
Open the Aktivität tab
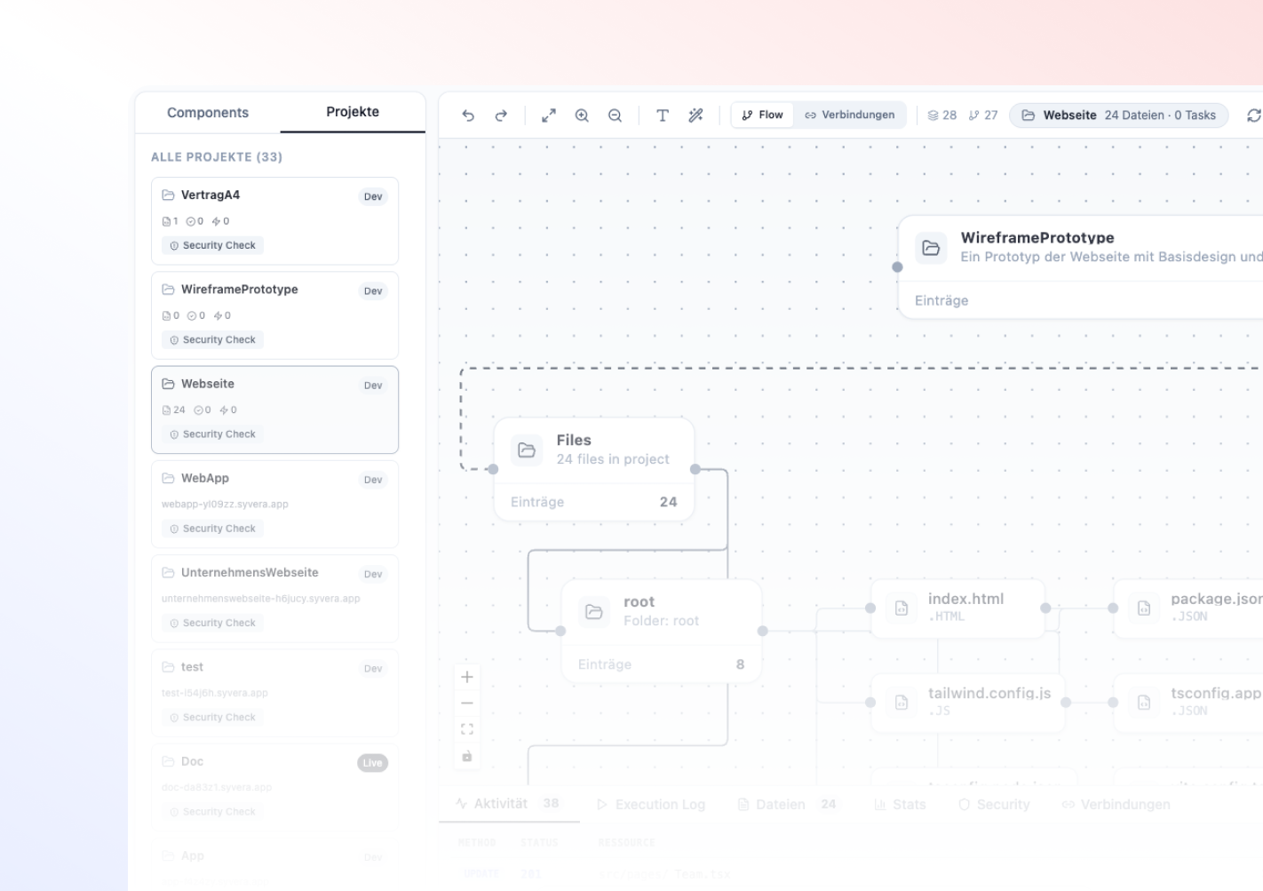pyautogui.click(x=508, y=804)
